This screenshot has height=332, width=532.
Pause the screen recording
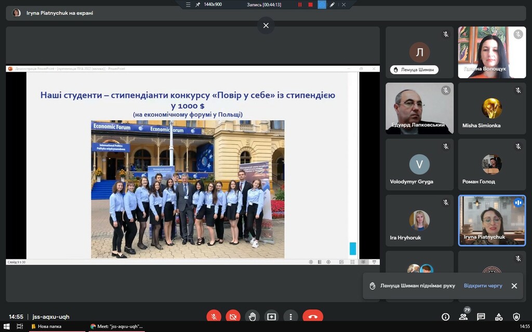click(x=300, y=5)
